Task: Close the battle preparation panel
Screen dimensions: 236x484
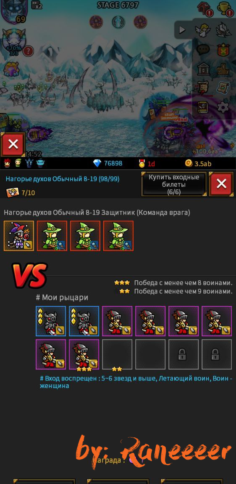Action: [221, 184]
